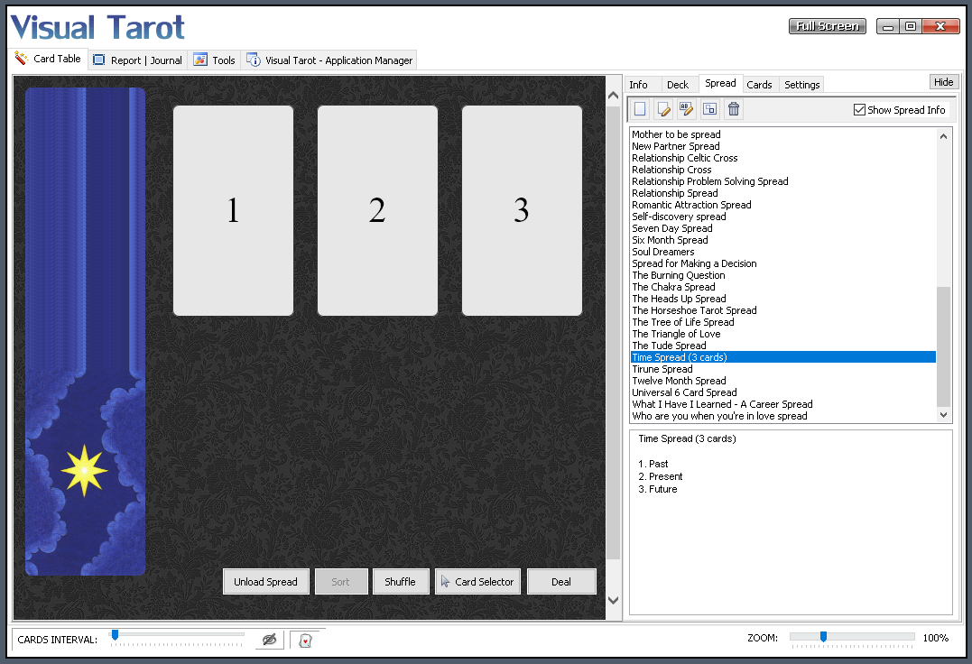Image resolution: width=972 pixels, height=664 pixels.
Task: Click the Hide panel button
Action: 943,82
